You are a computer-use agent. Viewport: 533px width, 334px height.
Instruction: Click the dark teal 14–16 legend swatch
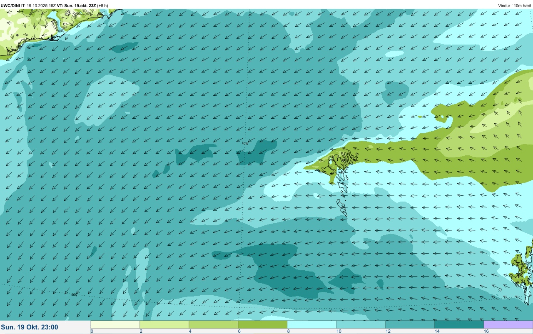pos(459,324)
